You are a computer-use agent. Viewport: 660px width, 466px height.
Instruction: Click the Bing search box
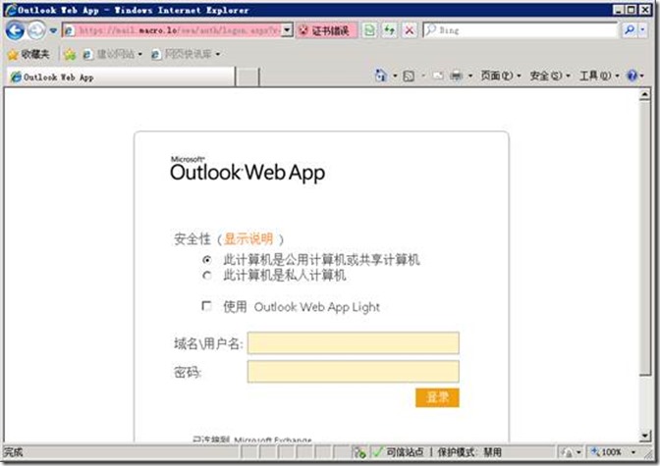point(520,30)
